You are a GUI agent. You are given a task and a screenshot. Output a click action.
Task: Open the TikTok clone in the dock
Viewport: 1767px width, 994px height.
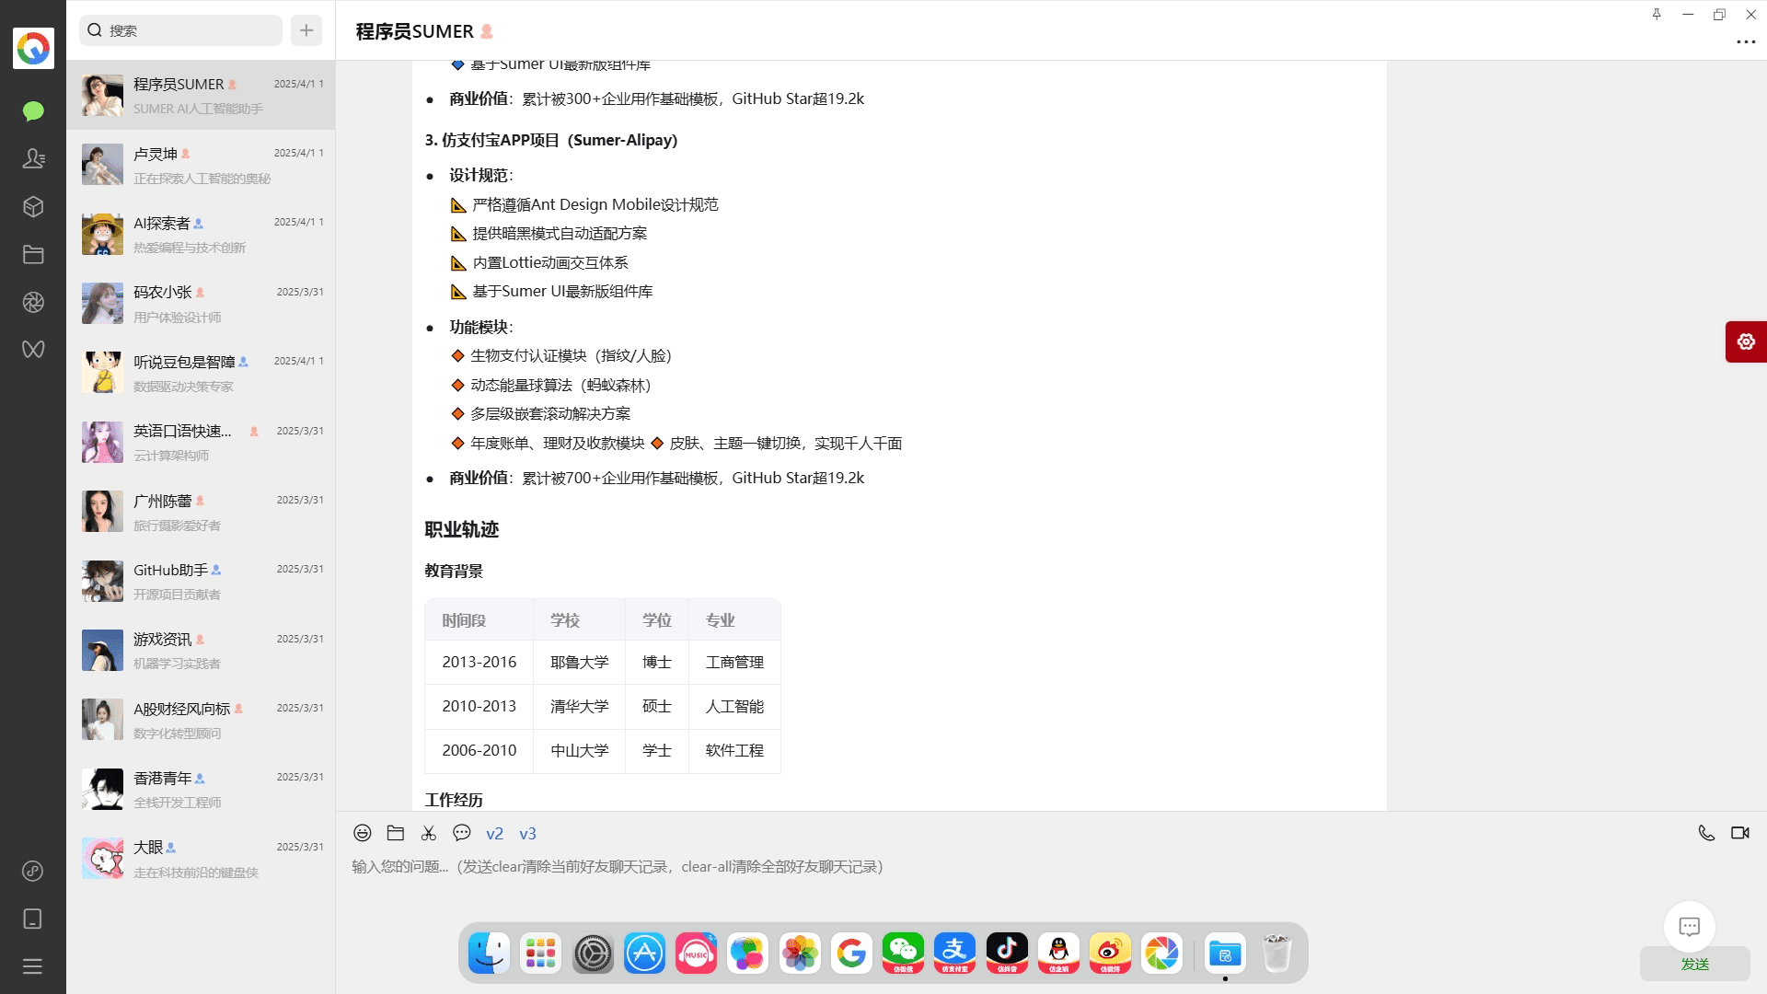pyautogui.click(x=1007, y=954)
